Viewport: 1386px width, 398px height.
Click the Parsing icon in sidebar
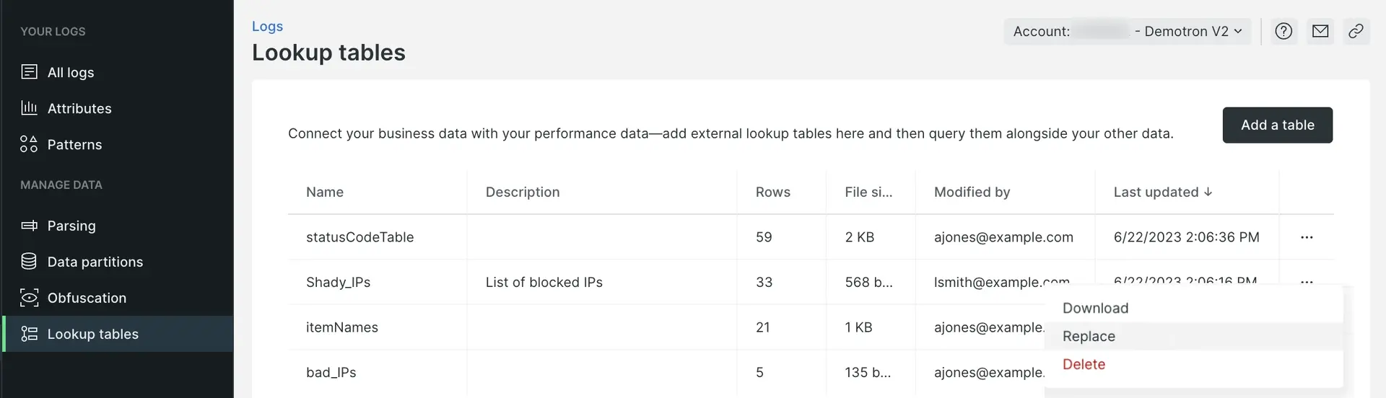coord(29,226)
